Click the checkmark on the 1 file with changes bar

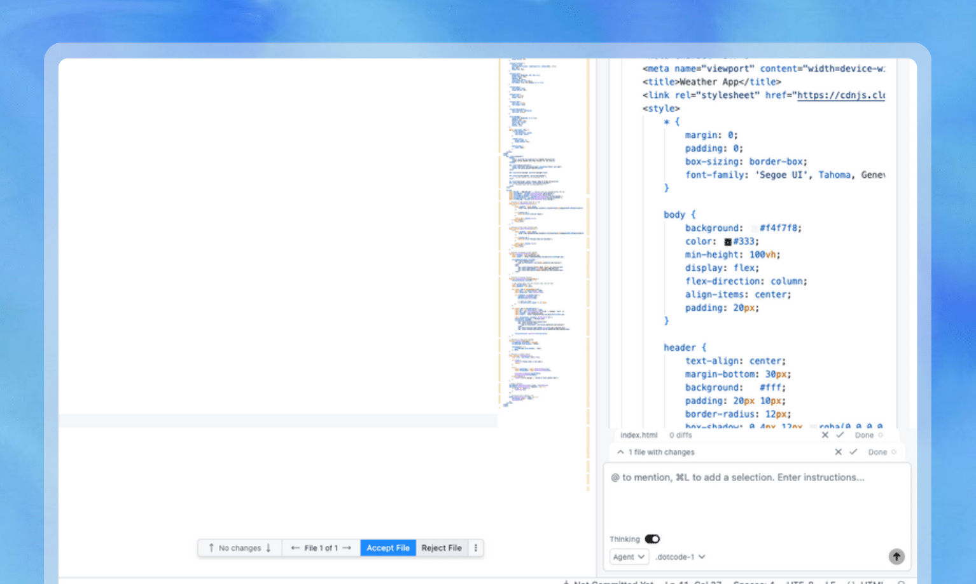(x=853, y=452)
